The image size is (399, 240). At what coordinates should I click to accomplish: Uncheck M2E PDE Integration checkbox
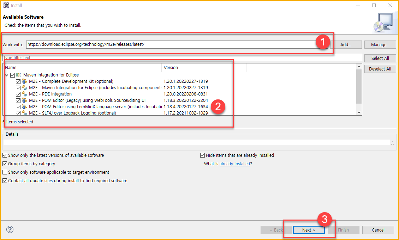tap(18, 94)
